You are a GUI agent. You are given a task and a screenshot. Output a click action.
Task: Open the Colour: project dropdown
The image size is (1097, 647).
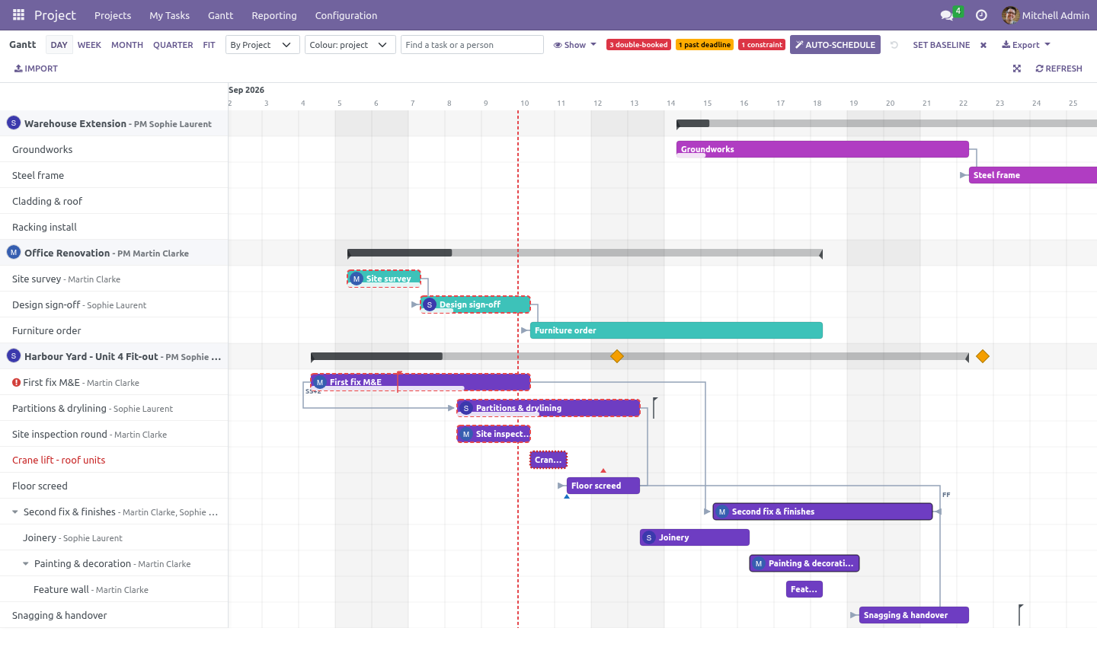350,45
